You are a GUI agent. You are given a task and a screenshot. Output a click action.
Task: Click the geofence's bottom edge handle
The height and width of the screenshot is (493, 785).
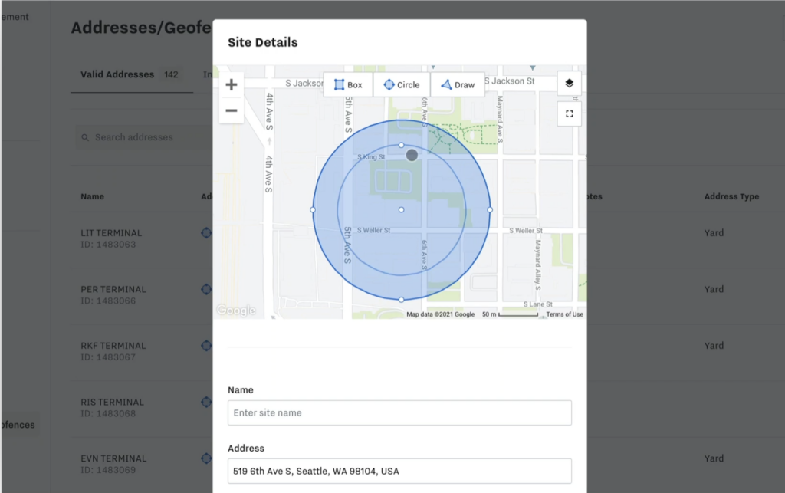401,299
